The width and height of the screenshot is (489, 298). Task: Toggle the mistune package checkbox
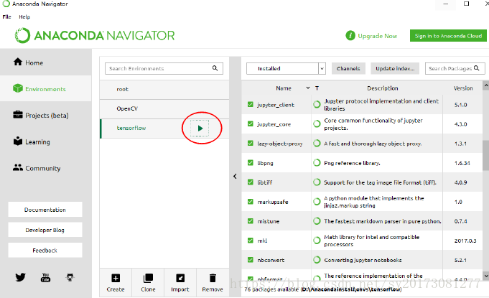click(250, 221)
